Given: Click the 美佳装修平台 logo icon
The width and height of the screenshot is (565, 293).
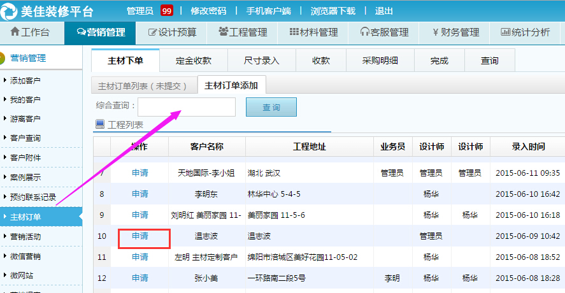Looking at the screenshot, I should coord(11,11).
